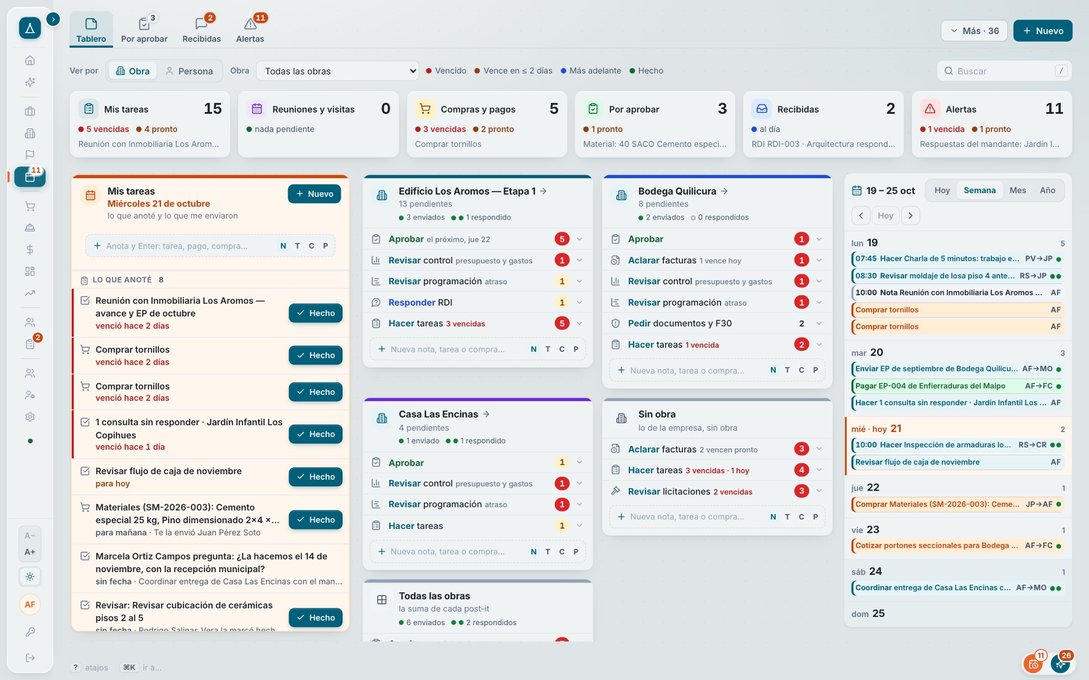Click the clipboard sidebar icon with badge 2

pyautogui.click(x=30, y=344)
